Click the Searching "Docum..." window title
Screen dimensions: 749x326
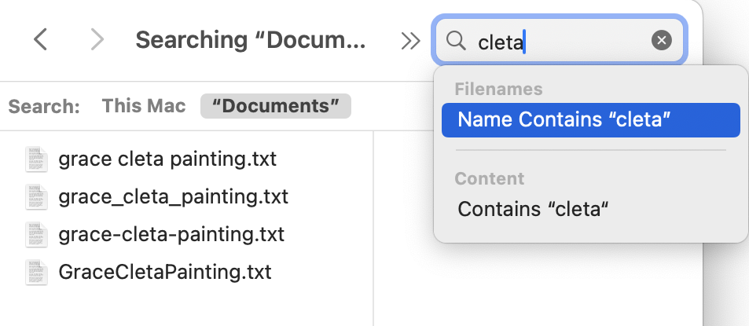(251, 41)
